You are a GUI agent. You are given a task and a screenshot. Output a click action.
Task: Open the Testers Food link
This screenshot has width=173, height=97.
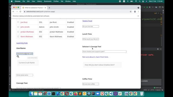pyautogui.click(x=87, y=21)
